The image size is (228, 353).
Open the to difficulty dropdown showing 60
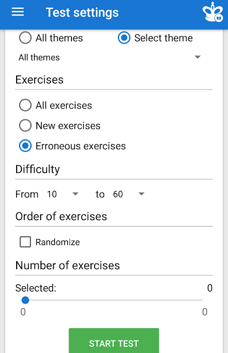click(129, 194)
